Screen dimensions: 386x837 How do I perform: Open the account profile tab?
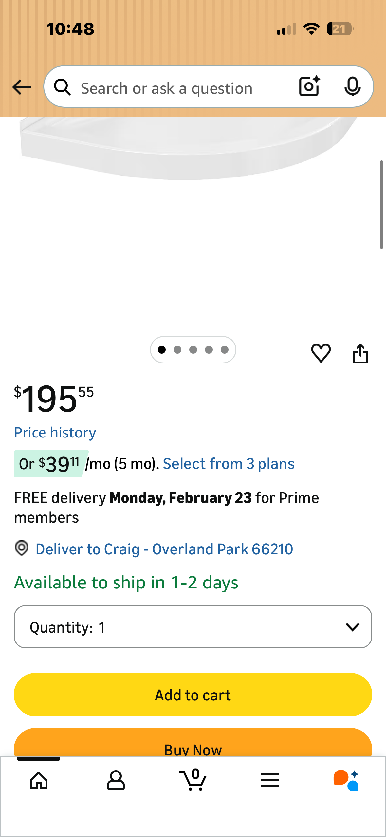point(116,780)
